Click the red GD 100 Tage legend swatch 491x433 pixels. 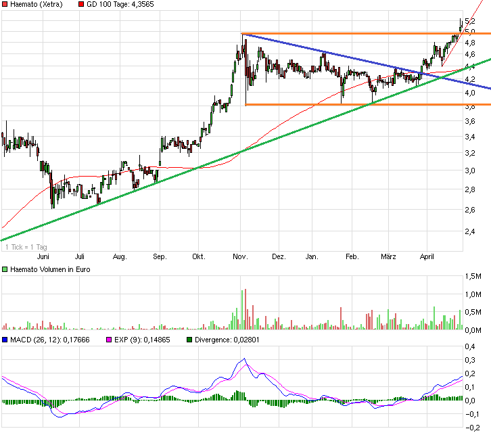pyautogui.click(x=81, y=4)
